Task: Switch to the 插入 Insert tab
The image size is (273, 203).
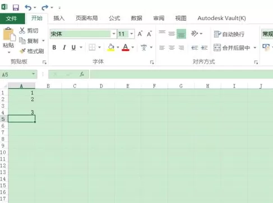Action: pyautogui.click(x=59, y=18)
